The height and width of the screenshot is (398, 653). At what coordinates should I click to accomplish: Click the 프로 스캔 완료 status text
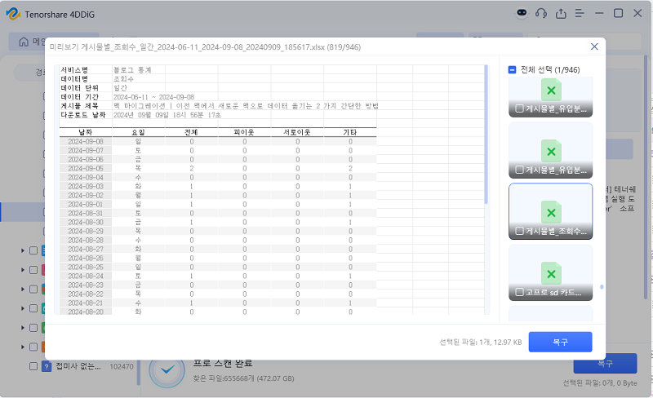pos(223,363)
